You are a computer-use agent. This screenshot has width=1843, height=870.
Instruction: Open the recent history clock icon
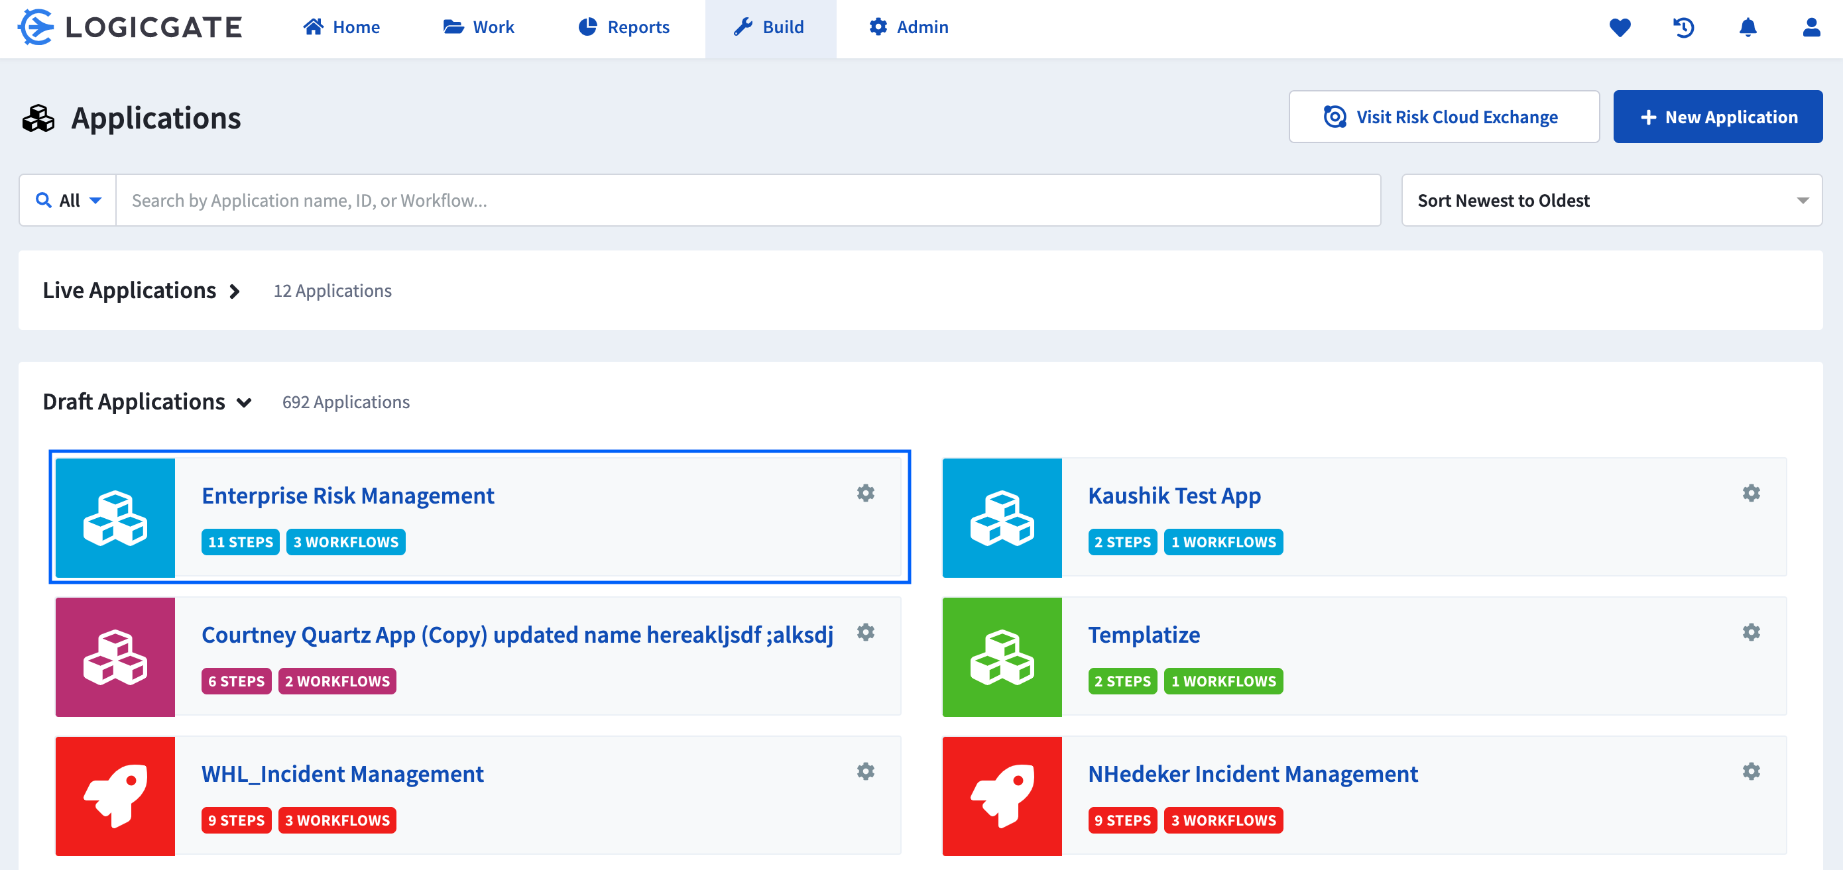pos(1683,27)
